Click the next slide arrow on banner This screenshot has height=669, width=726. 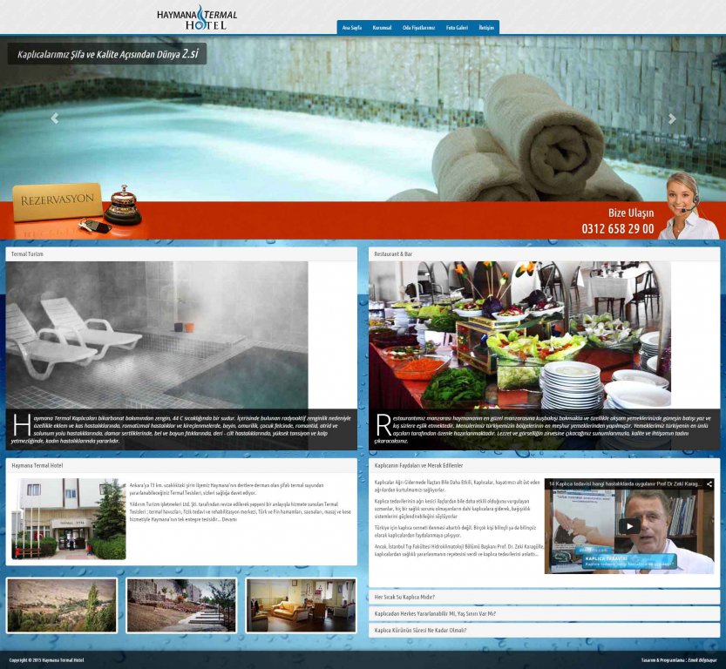pyautogui.click(x=671, y=119)
